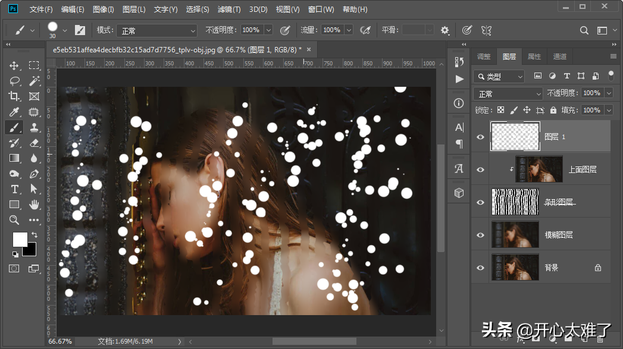This screenshot has height=349, width=623.
Task: Click the search icon in options bar
Action: (584, 30)
